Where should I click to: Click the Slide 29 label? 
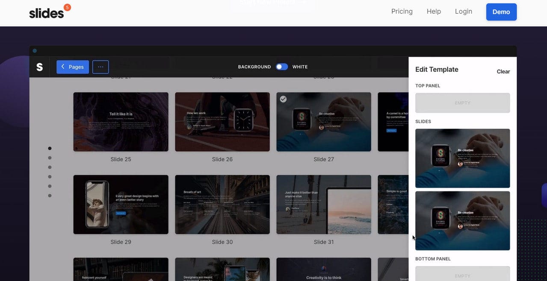coord(121,242)
